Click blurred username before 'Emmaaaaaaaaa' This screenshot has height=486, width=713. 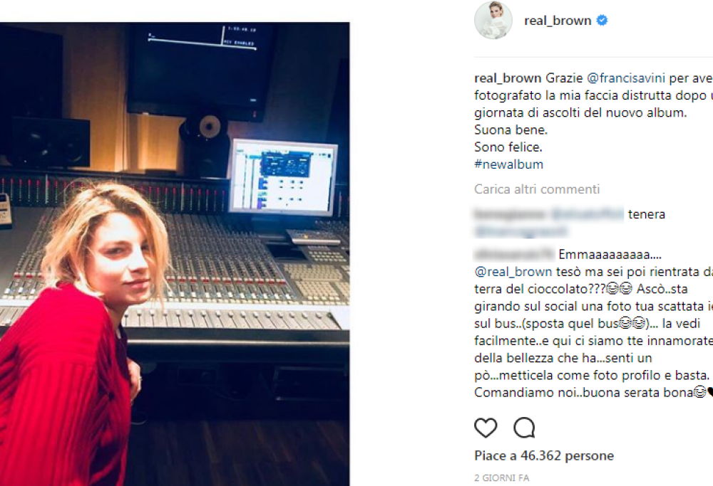[x=513, y=254]
